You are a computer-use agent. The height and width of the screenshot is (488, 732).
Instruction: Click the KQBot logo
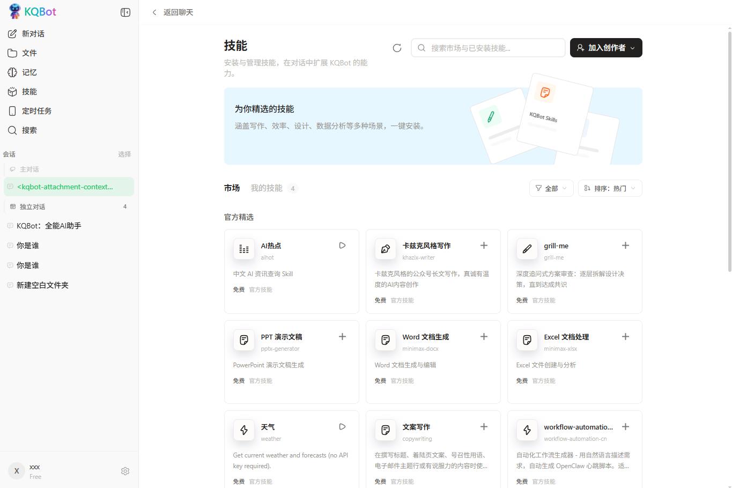click(33, 11)
